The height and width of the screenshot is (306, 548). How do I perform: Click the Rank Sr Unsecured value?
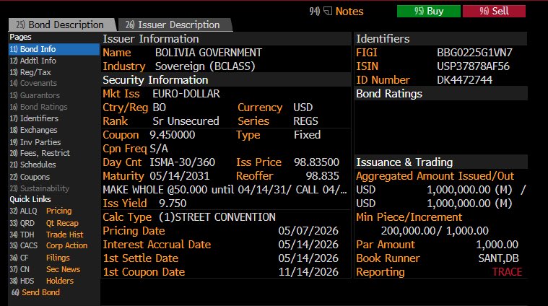click(186, 121)
